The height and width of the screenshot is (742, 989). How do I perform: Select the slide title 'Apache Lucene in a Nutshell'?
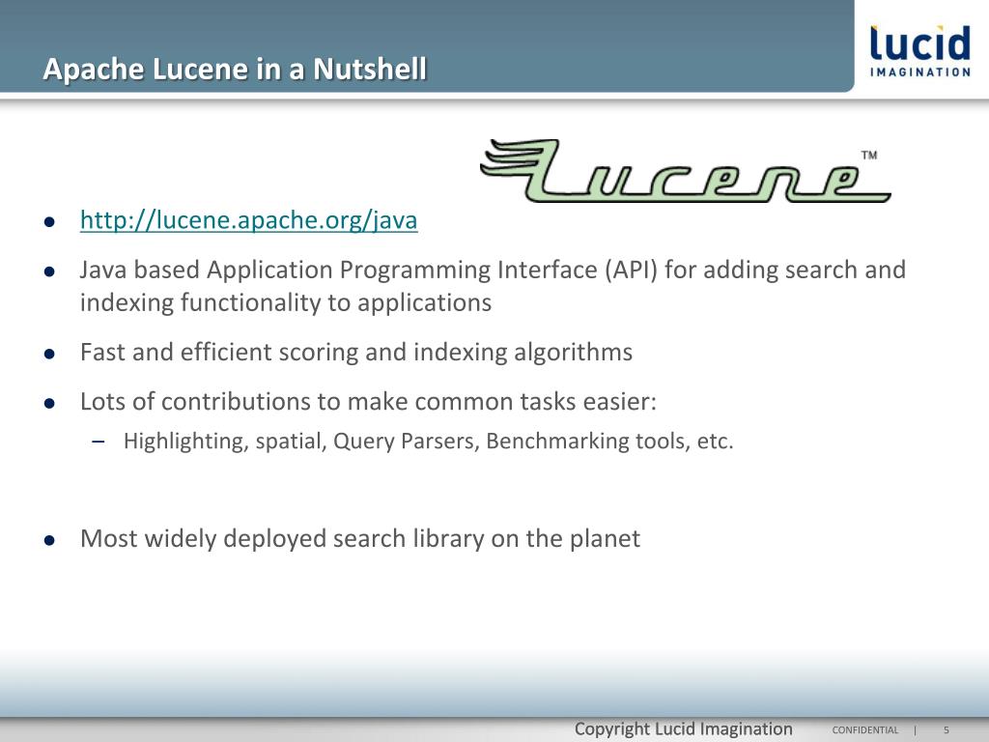pos(235,69)
